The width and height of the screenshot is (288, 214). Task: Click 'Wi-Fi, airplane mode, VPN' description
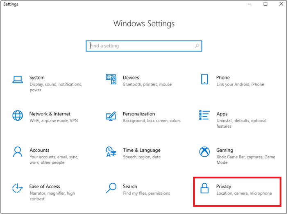[x=54, y=121]
